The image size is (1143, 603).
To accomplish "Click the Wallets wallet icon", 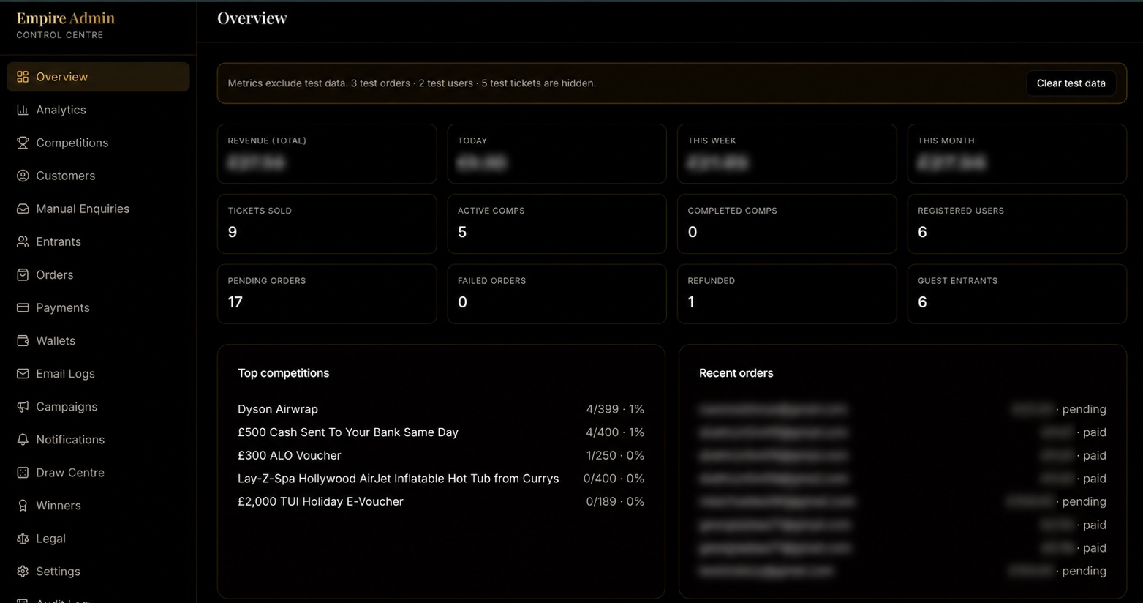I will [x=23, y=340].
